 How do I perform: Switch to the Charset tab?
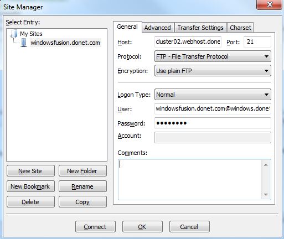240,28
